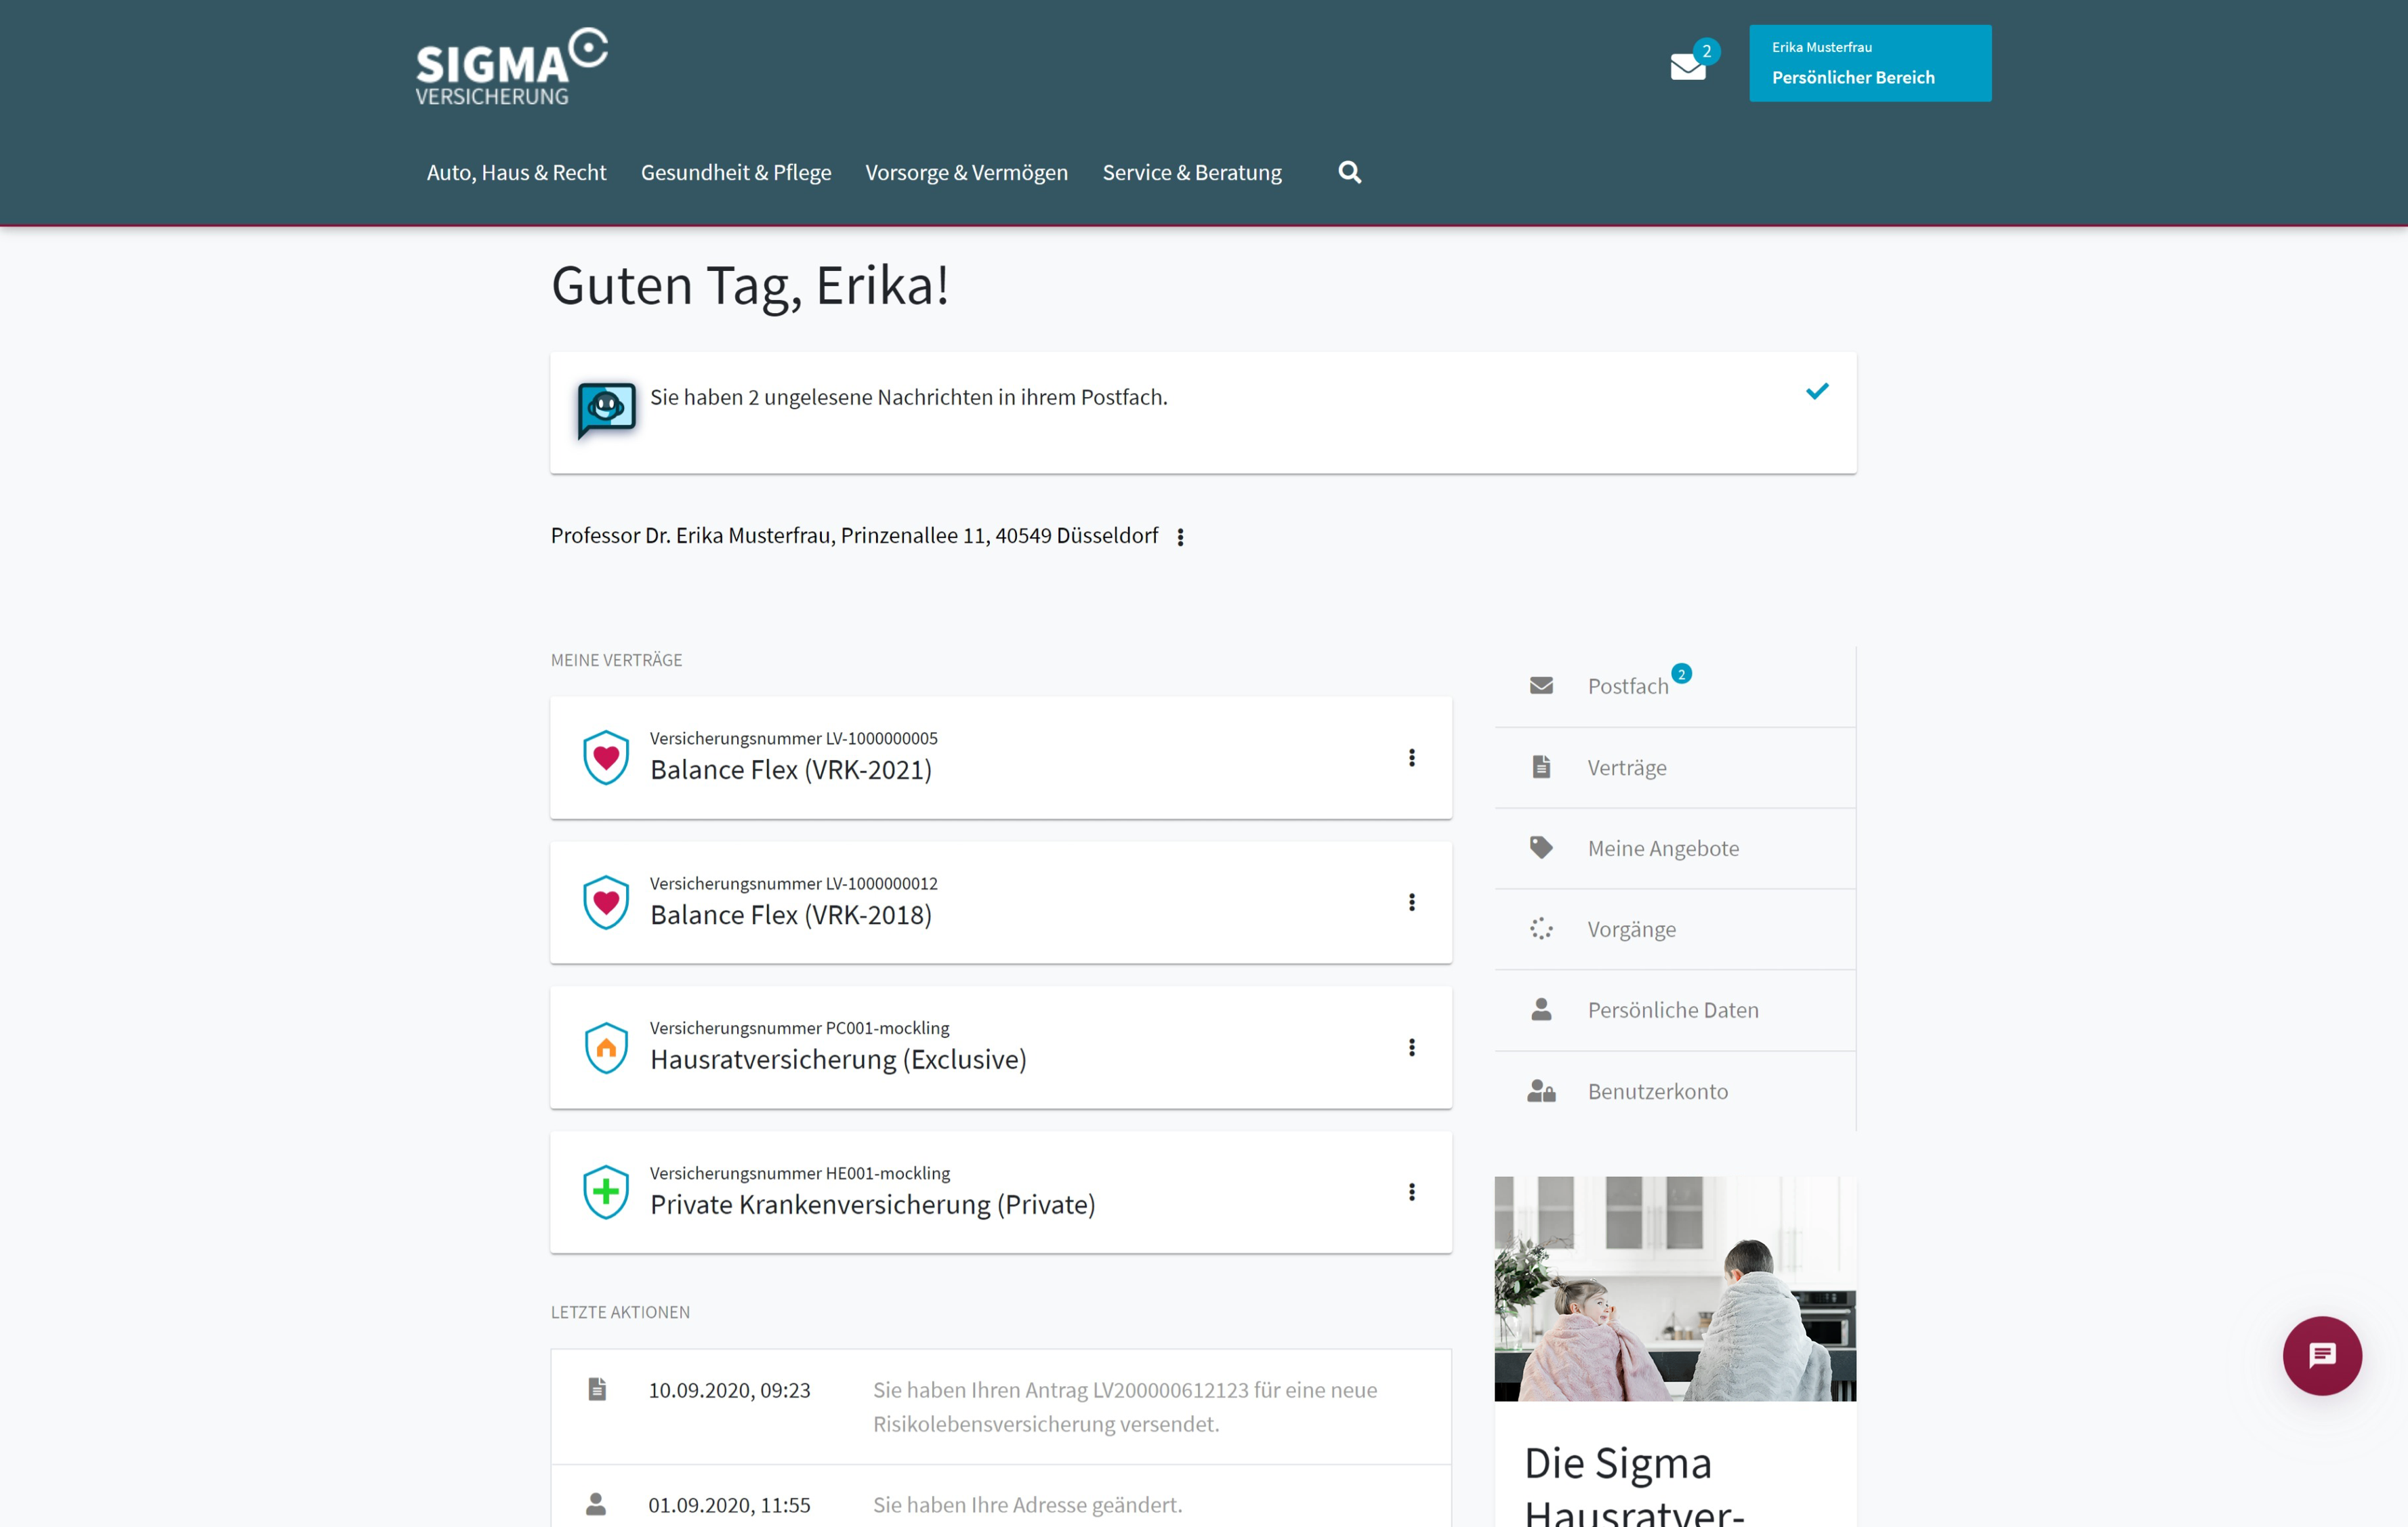Viewport: 2408px width, 1527px height.
Task: Open options menu for Balance Flex (VRK-2021)
Action: click(1411, 757)
